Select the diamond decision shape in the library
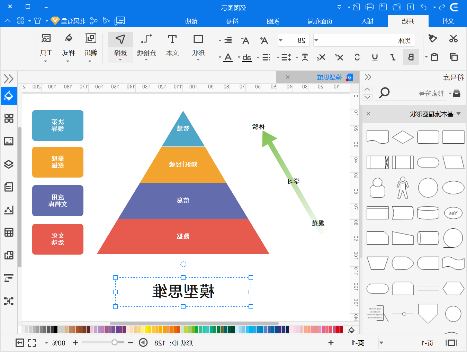Viewport: 467px width, 352px height. point(403,137)
